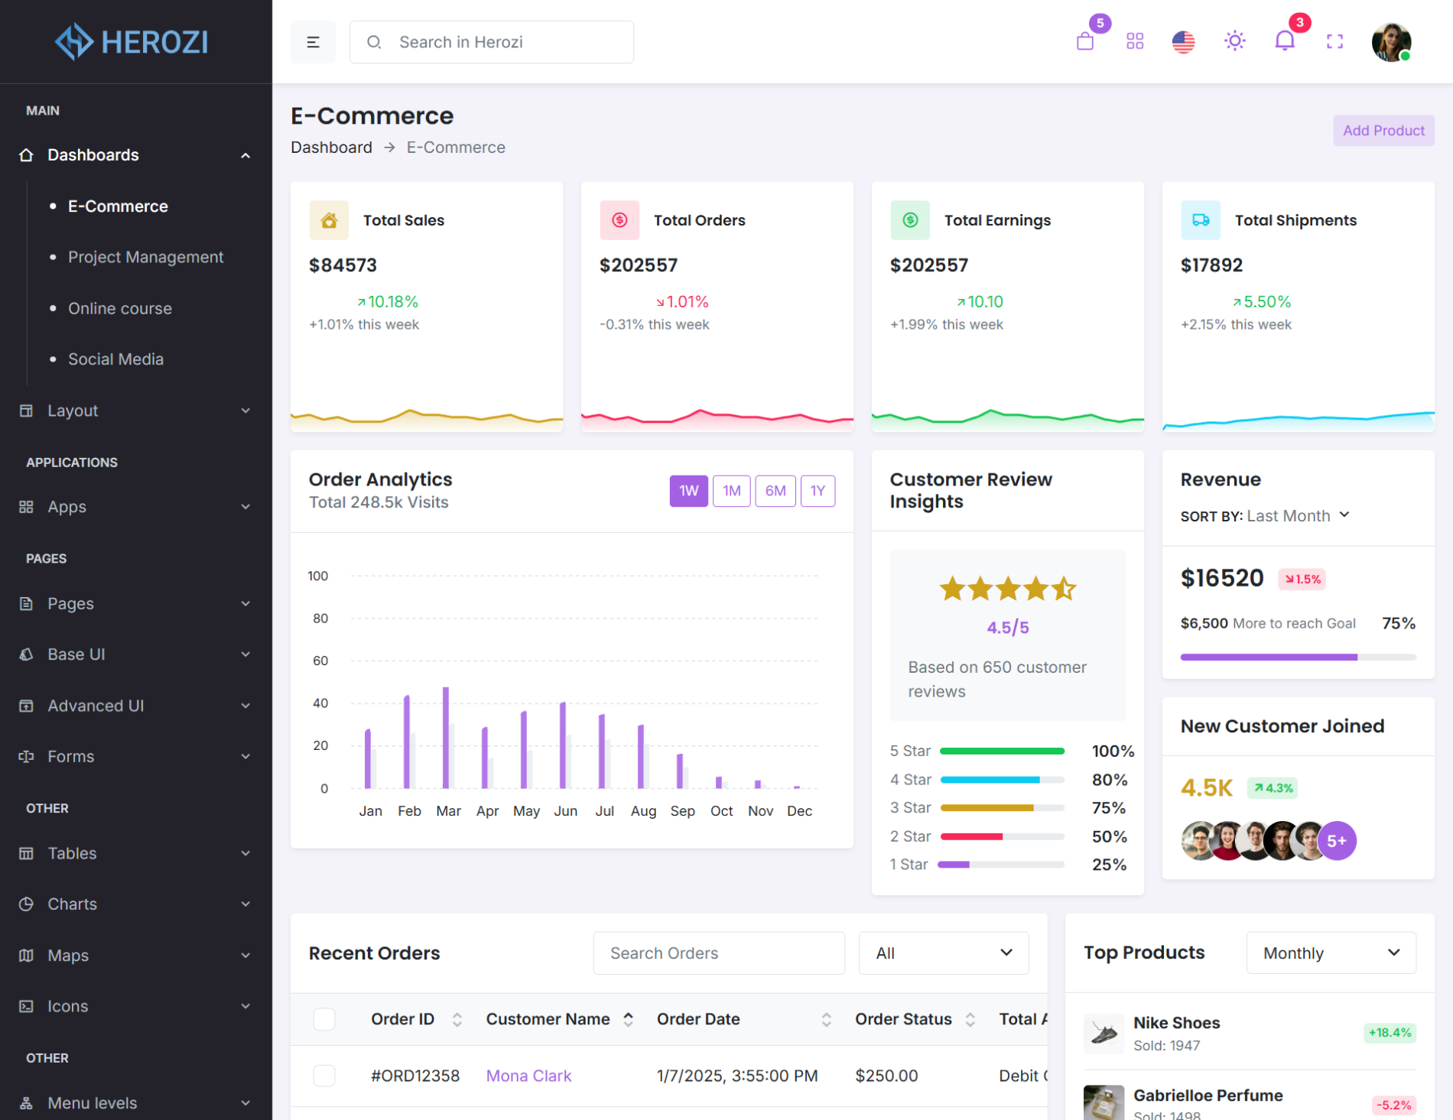Check the #ORD12358 row checkbox
The image size is (1453, 1120).
(324, 1076)
